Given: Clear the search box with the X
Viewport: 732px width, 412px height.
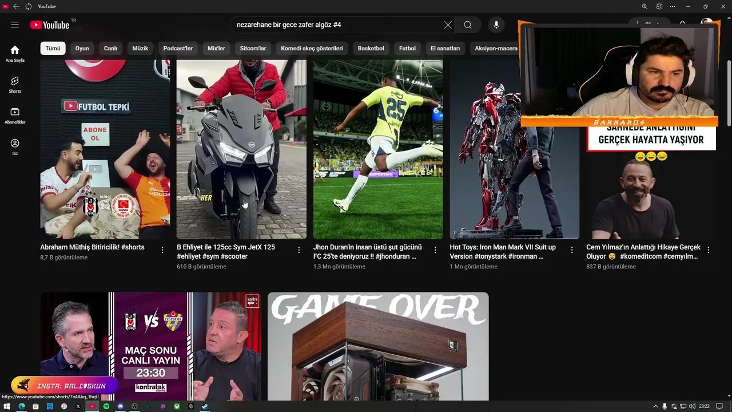Looking at the screenshot, I should tap(448, 25).
